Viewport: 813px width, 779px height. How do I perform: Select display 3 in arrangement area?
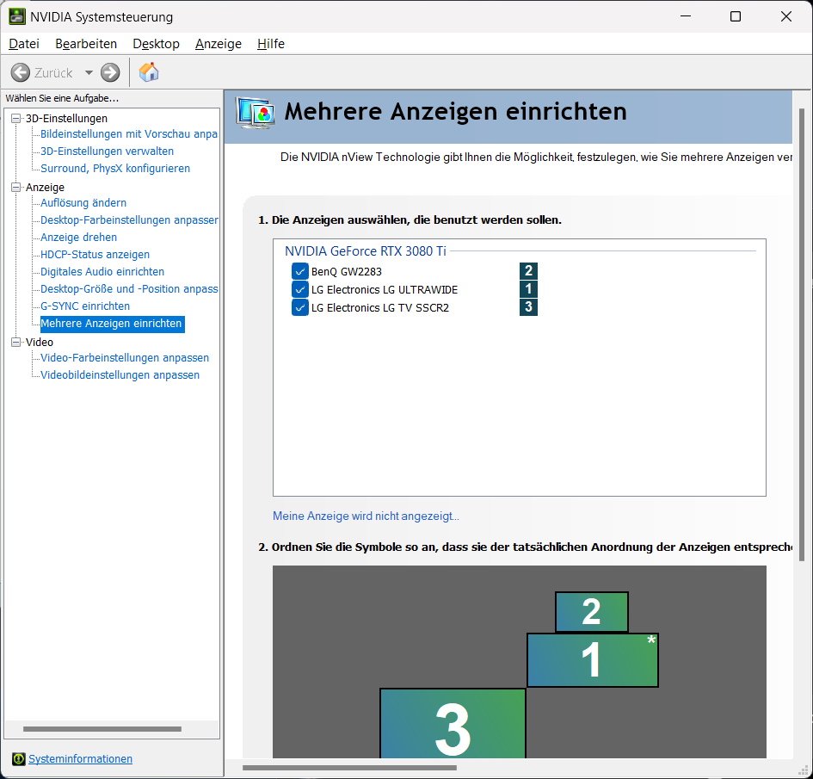tap(453, 724)
